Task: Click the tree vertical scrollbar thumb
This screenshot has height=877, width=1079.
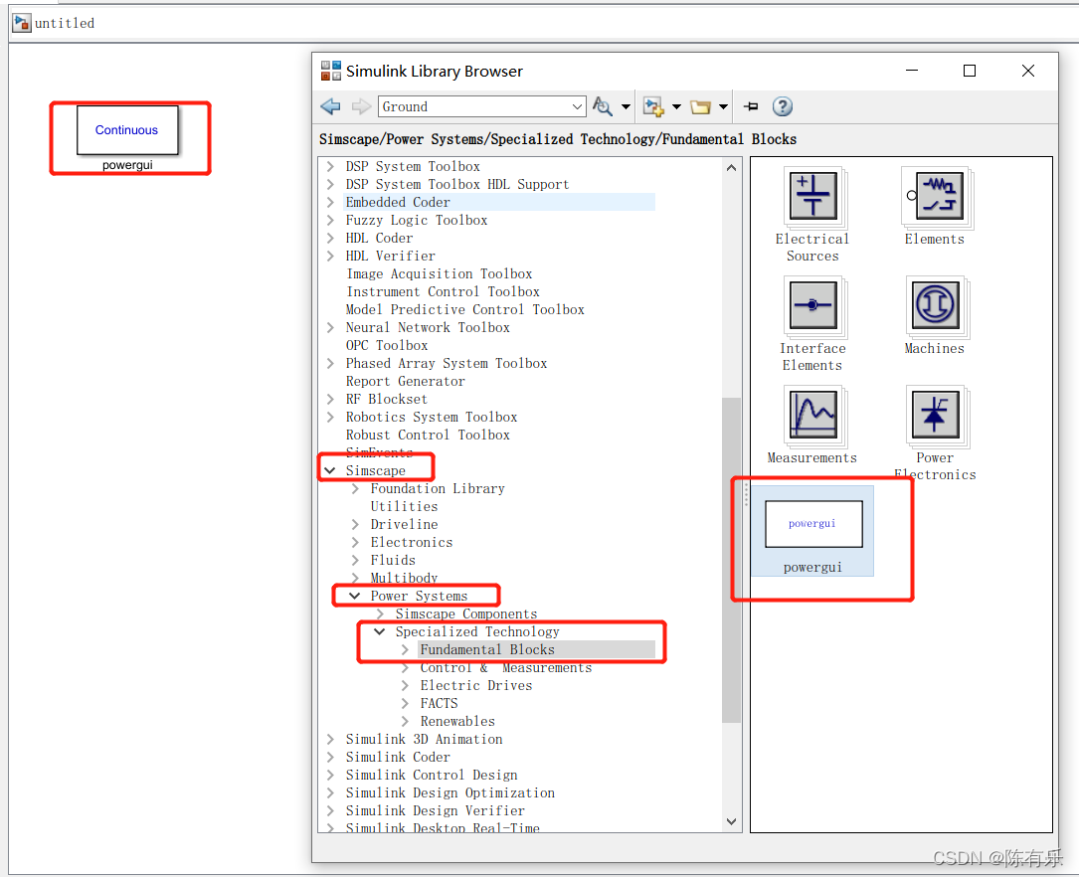Action: click(732, 560)
